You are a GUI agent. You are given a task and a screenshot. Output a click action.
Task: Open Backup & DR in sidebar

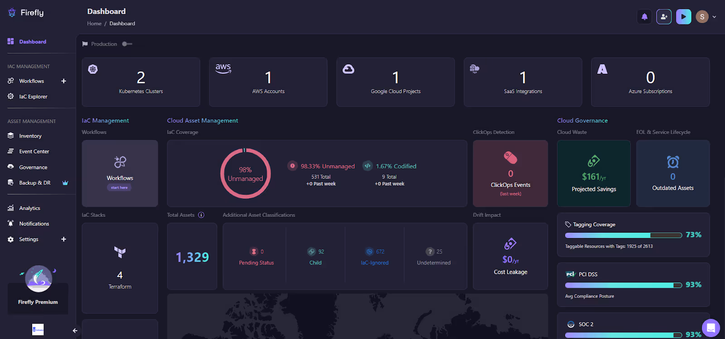(34, 183)
